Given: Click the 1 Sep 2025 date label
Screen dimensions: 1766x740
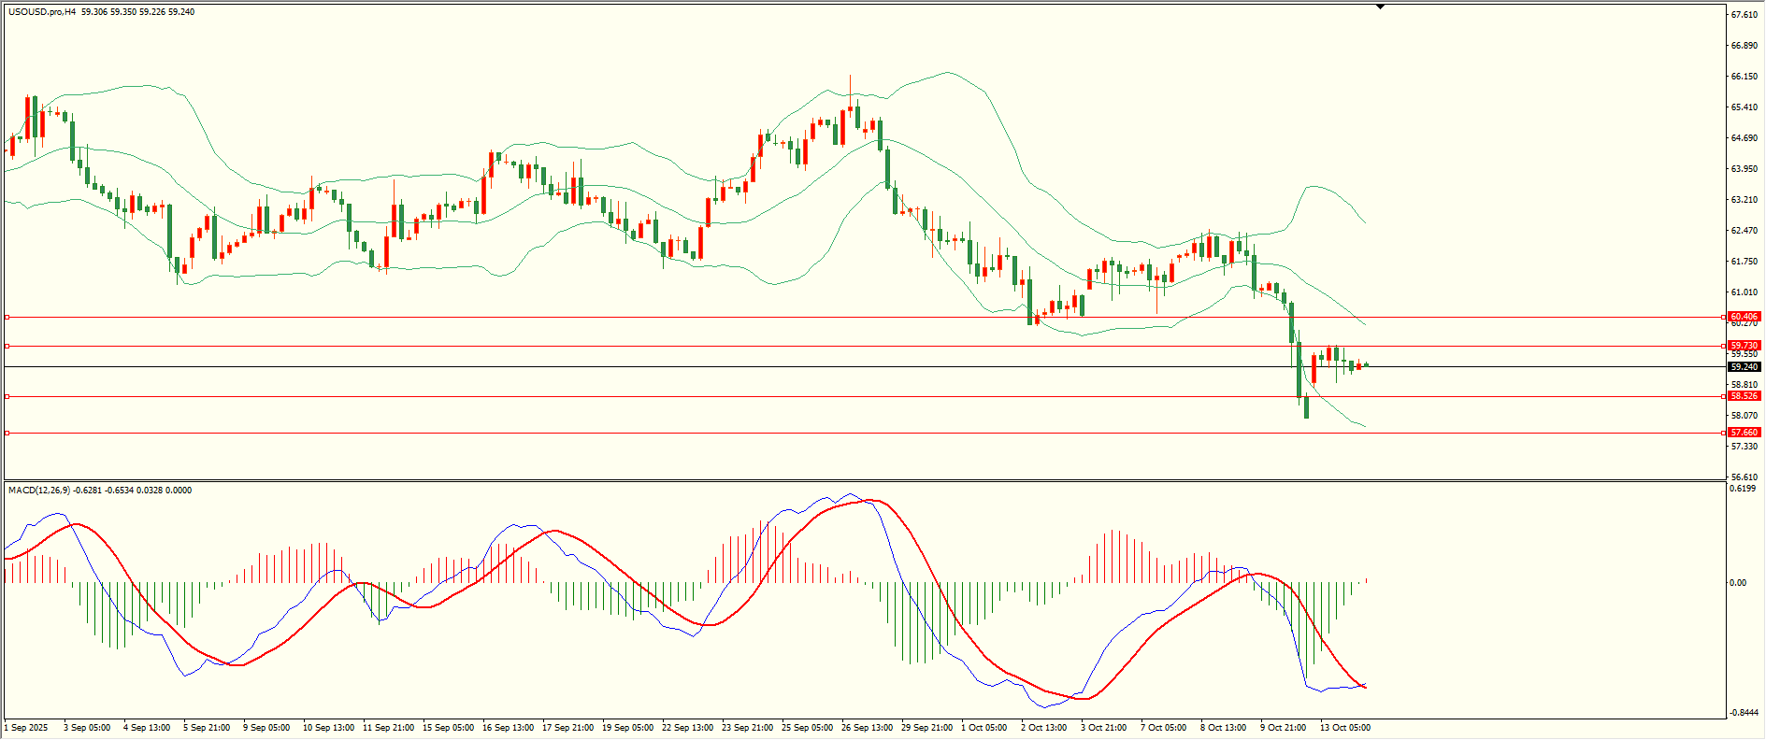Looking at the screenshot, I should click(26, 728).
